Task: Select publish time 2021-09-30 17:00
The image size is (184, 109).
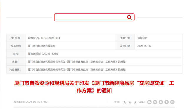Action: (x=37, y=102)
